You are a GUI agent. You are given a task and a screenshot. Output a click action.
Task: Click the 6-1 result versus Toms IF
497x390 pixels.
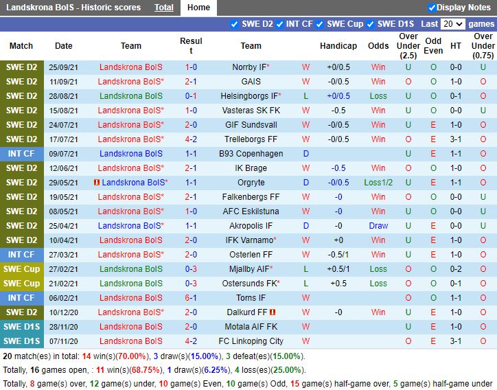(191, 298)
